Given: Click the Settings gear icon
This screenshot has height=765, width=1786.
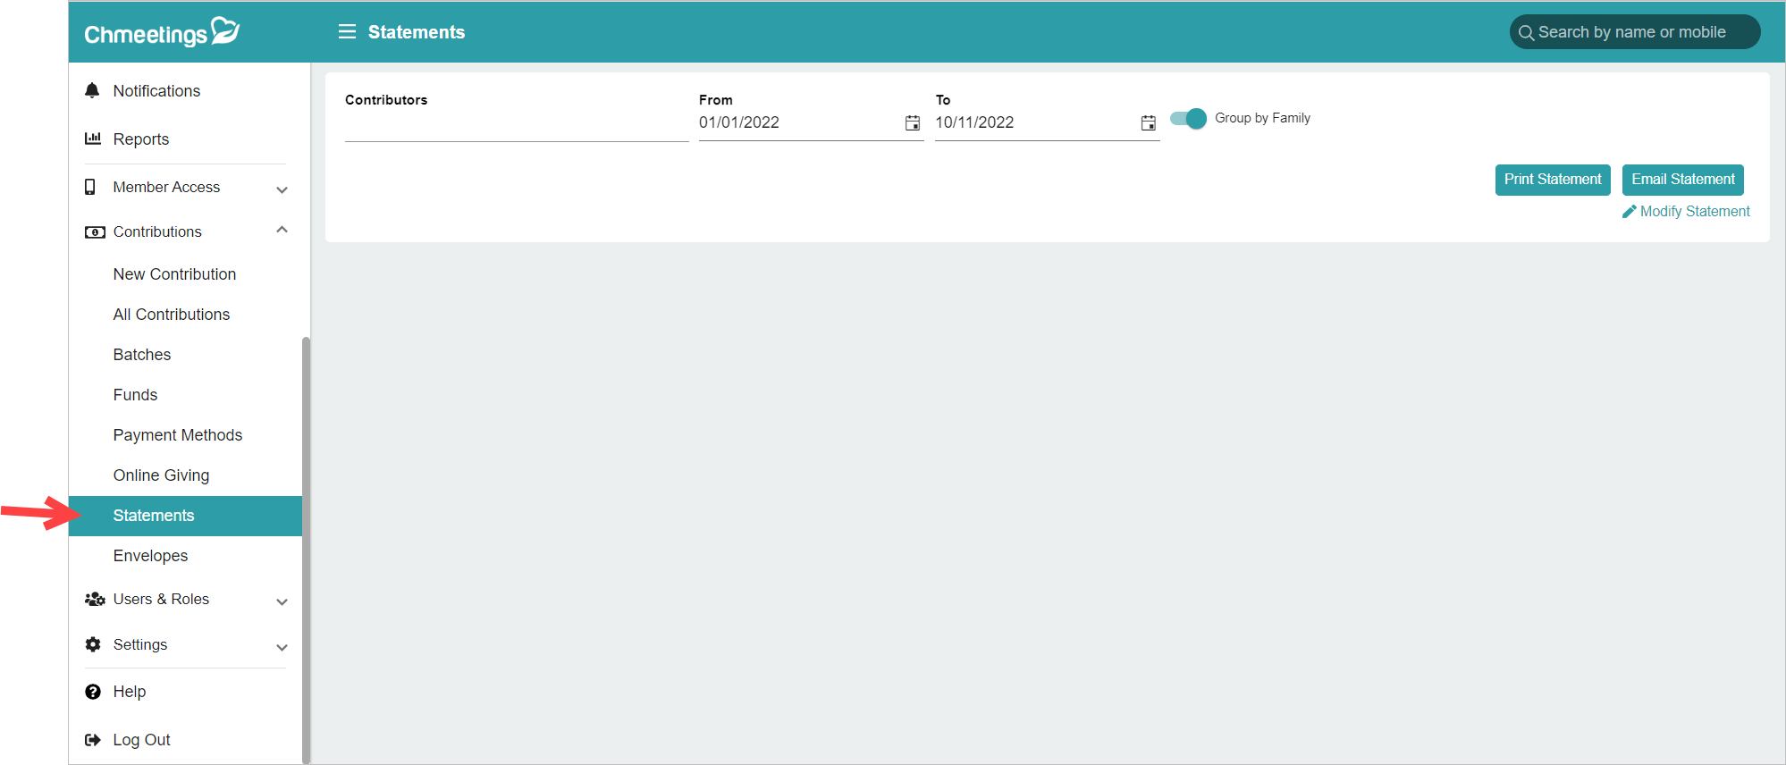Looking at the screenshot, I should [x=93, y=644].
